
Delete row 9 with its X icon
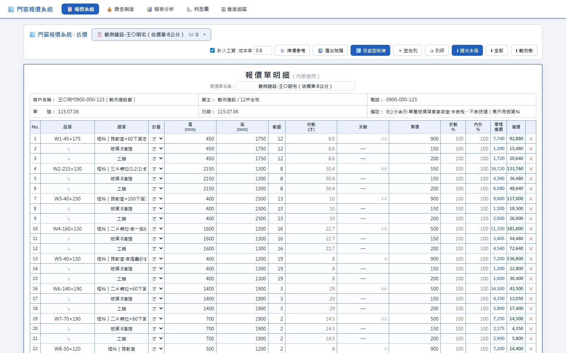[531, 219]
